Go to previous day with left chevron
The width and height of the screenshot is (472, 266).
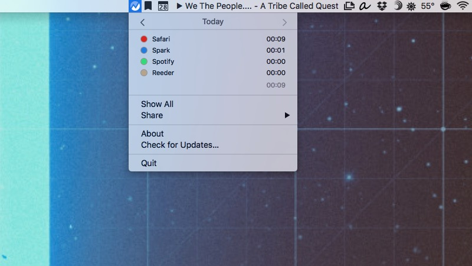143,22
